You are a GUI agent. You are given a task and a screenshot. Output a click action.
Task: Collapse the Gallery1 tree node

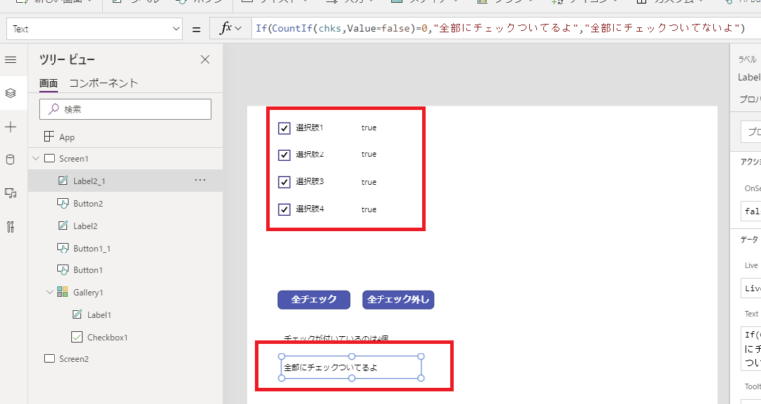point(49,292)
